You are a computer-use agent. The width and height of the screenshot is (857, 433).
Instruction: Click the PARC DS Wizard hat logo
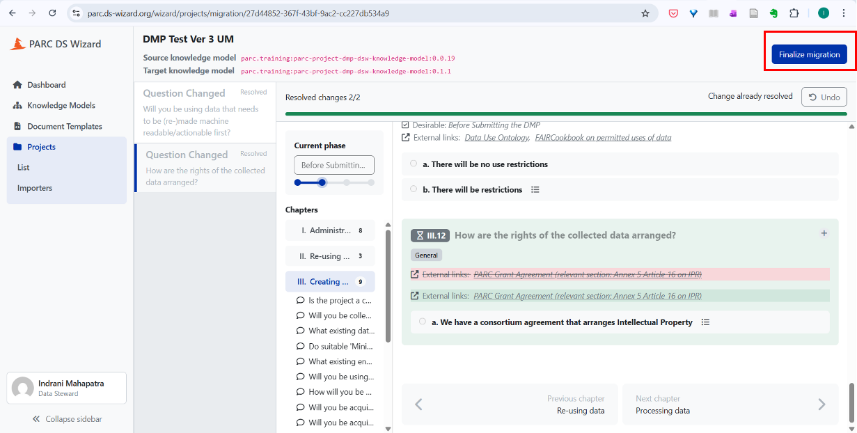point(17,44)
